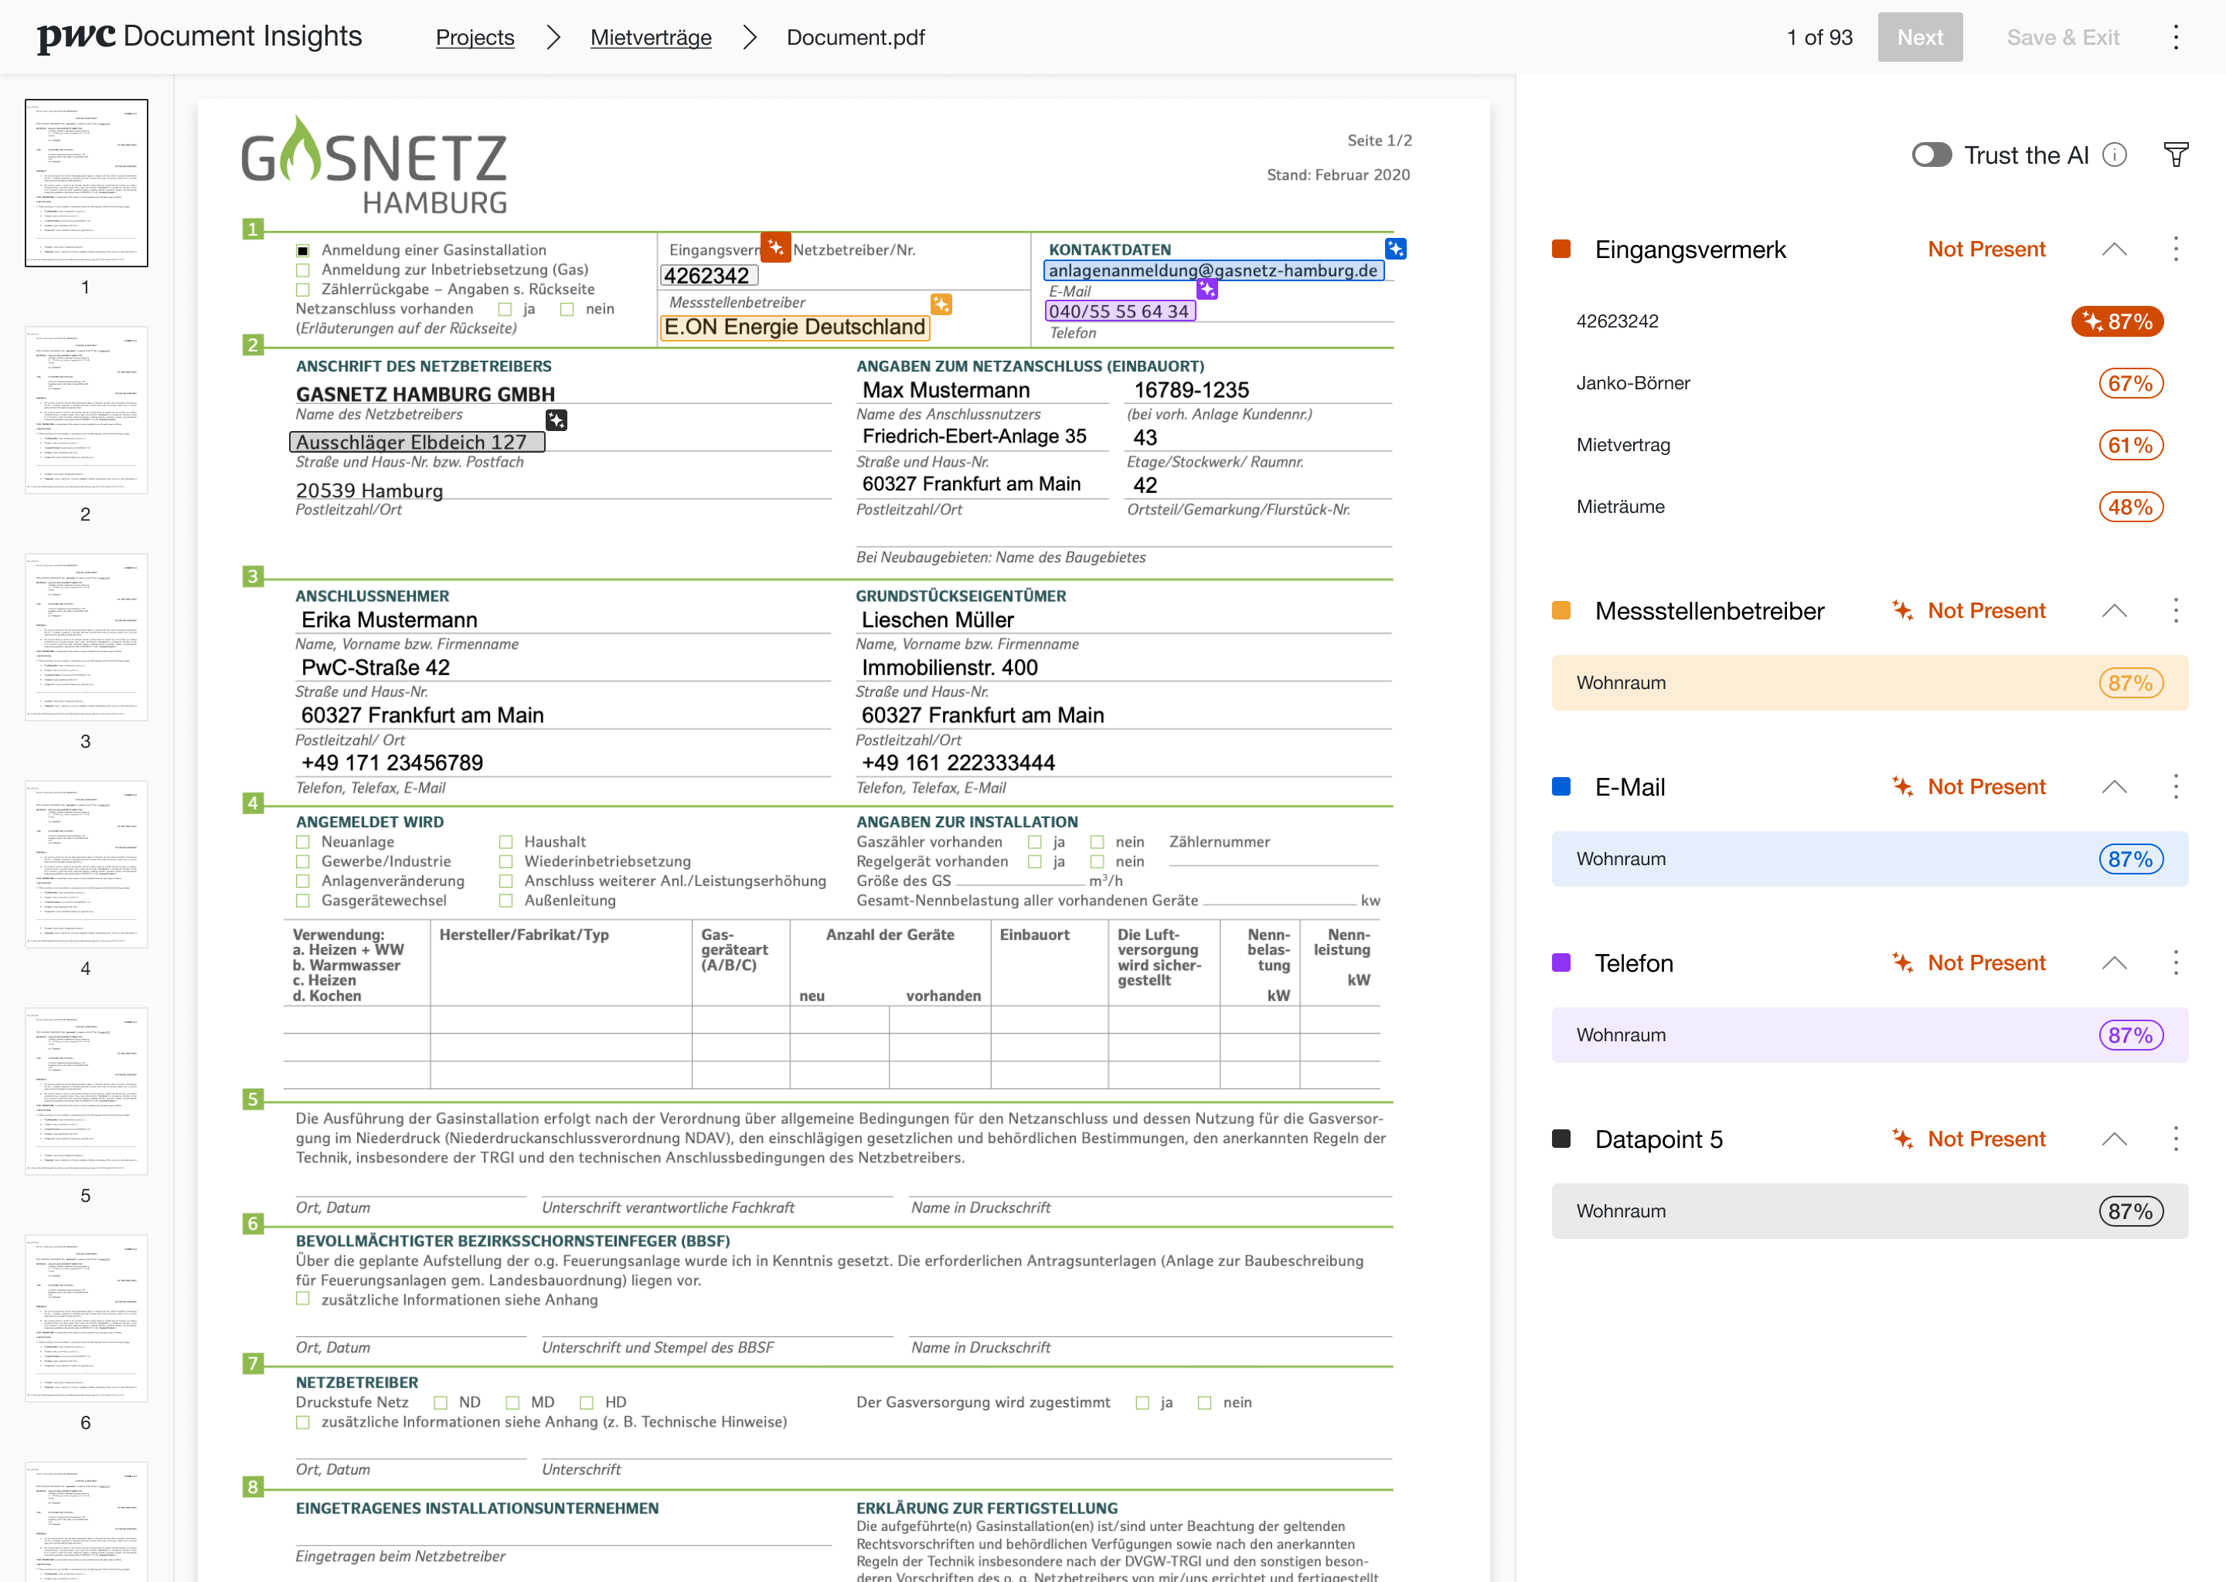Open page 2 thumbnail
This screenshot has width=2226, height=1582.
point(86,410)
